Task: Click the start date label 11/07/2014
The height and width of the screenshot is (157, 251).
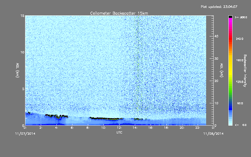Action: [25, 134]
